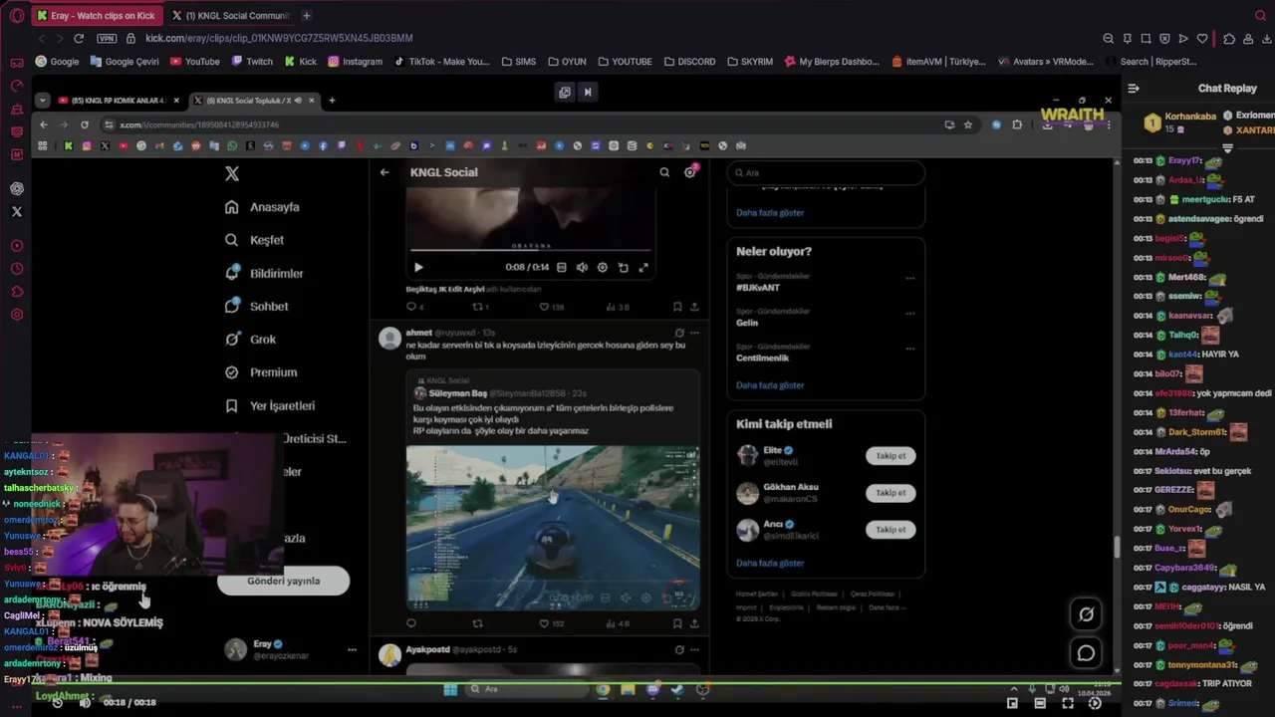Click the Ara search field on X

pyautogui.click(x=826, y=172)
